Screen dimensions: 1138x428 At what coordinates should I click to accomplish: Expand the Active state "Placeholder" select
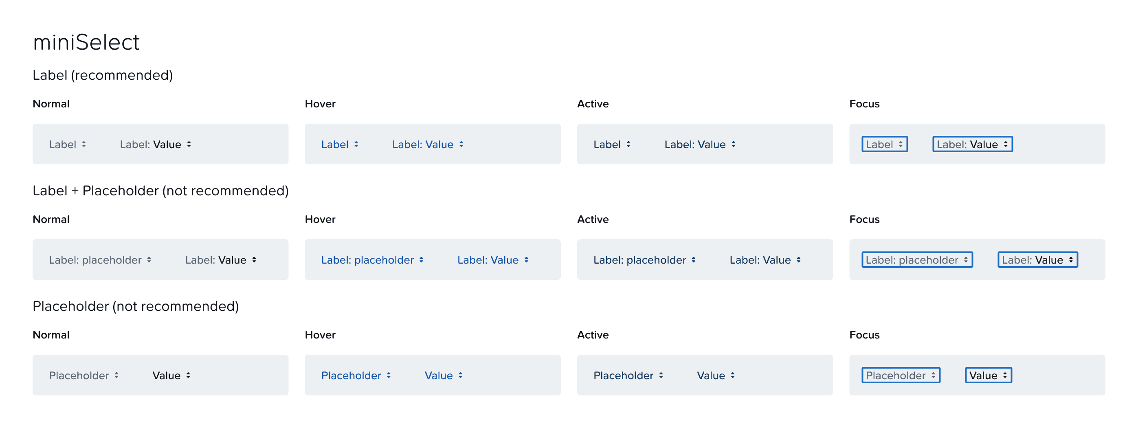[628, 376]
